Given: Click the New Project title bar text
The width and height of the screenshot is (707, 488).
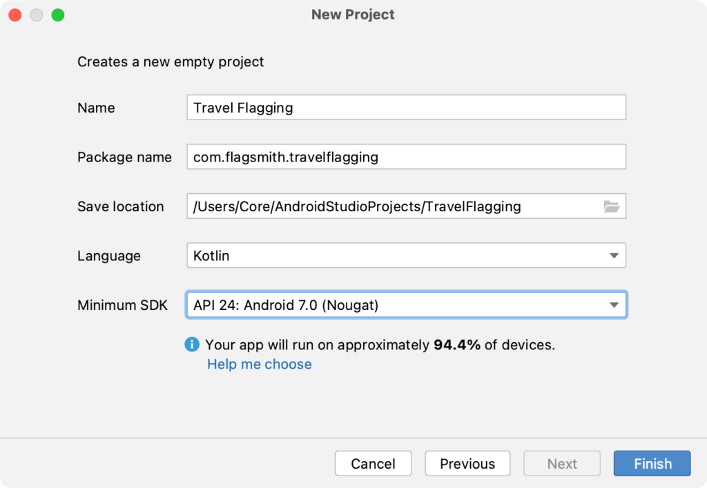Looking at the screenshot, I should pos(353,14).
